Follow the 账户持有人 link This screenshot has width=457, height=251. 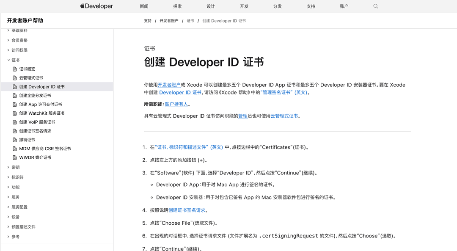pos(176,104)
